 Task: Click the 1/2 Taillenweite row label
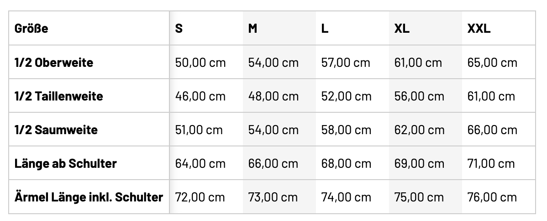pos(59,96)
